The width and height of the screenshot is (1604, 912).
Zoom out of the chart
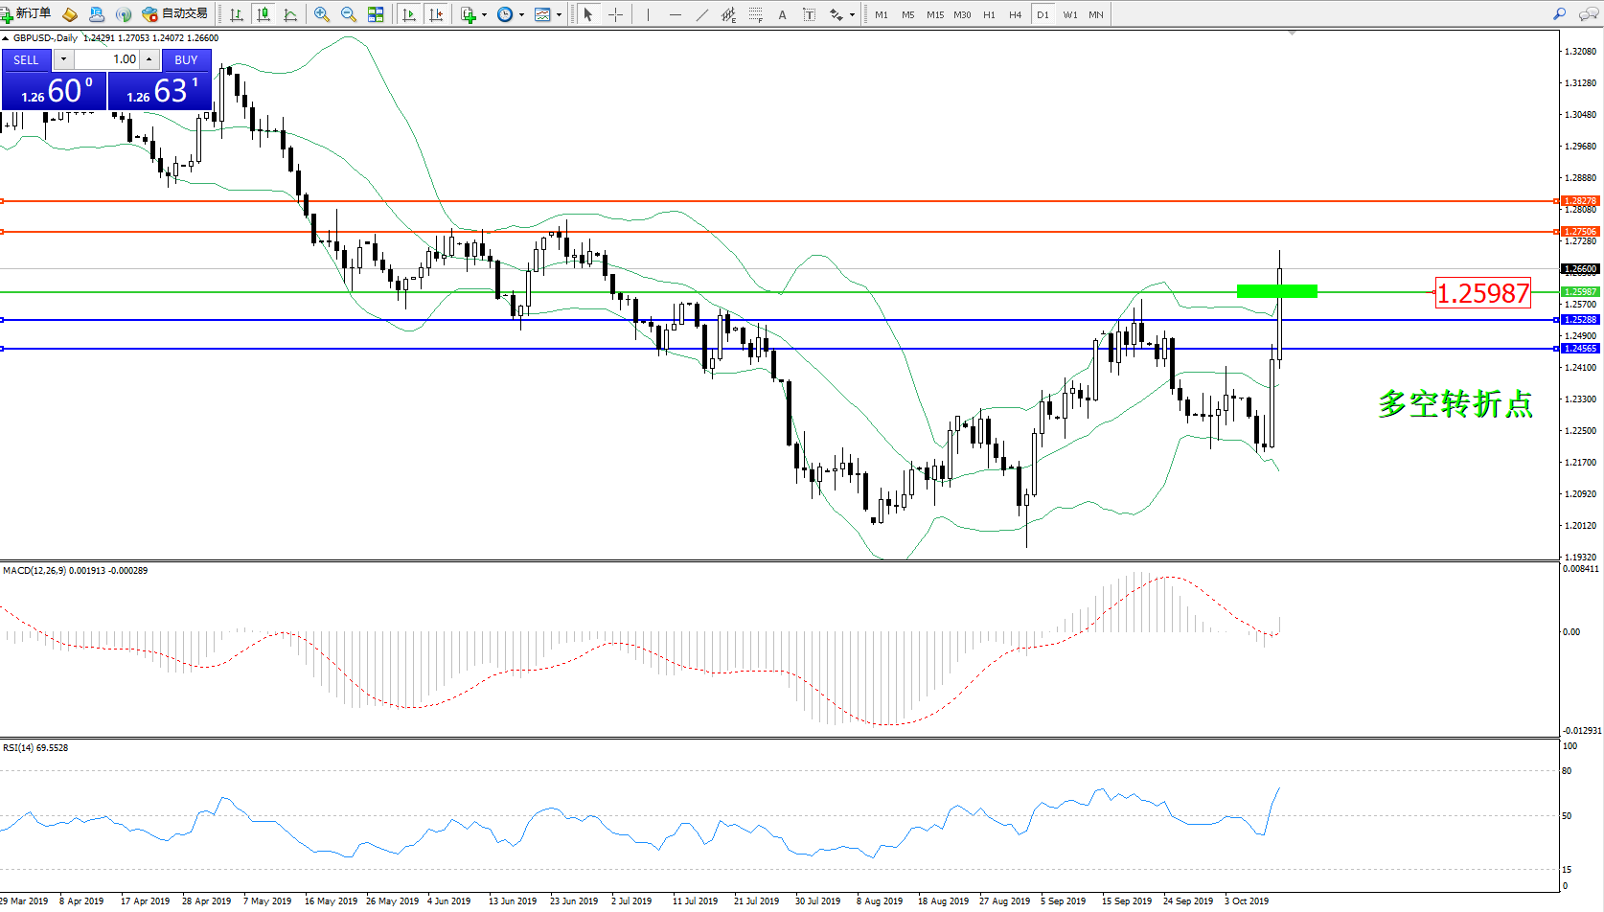[349, 14]
